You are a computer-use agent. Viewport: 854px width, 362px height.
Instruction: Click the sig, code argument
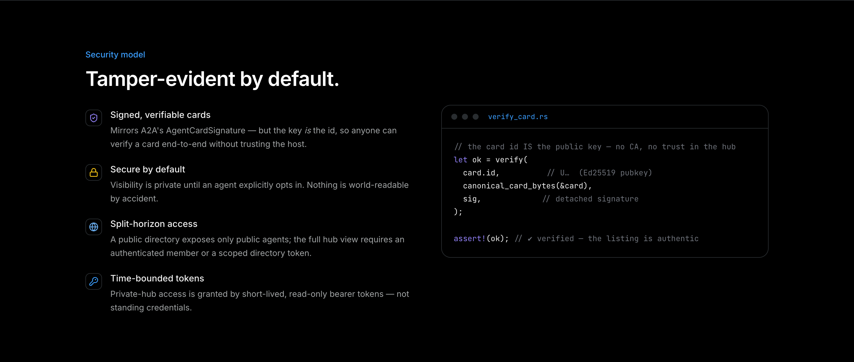pos(472,199)
